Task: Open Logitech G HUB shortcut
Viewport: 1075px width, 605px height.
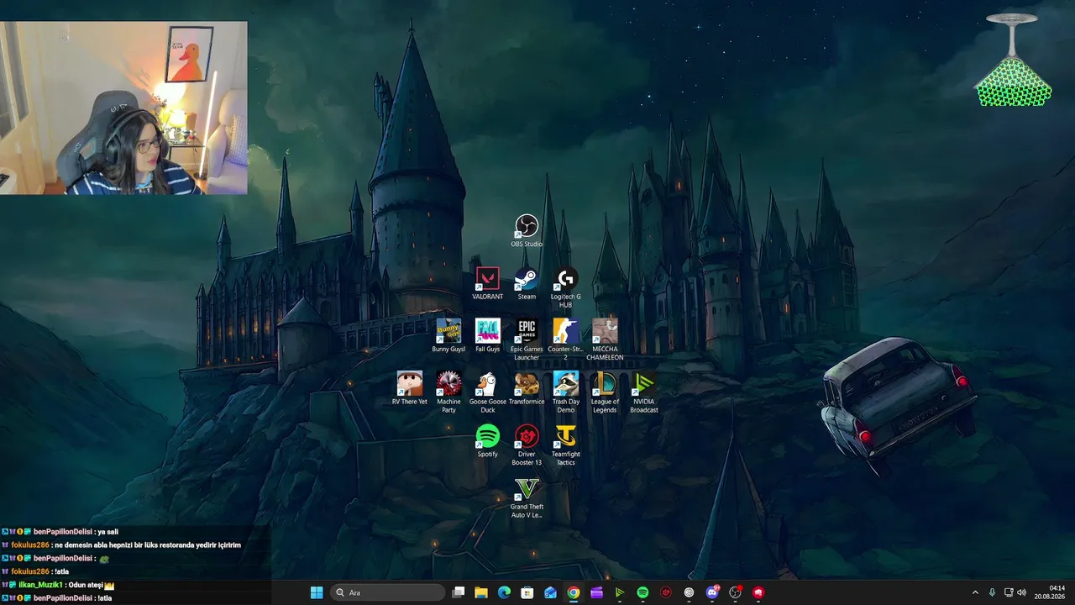Action: [x=565, y=287]
